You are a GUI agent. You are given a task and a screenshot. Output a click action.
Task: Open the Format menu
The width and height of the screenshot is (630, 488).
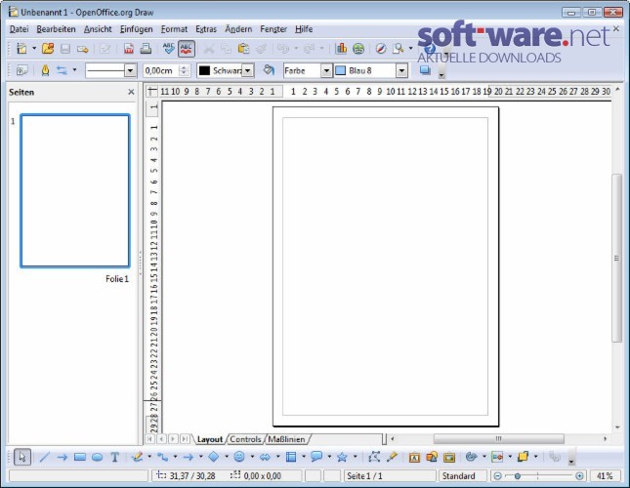[x=174, y=29]
